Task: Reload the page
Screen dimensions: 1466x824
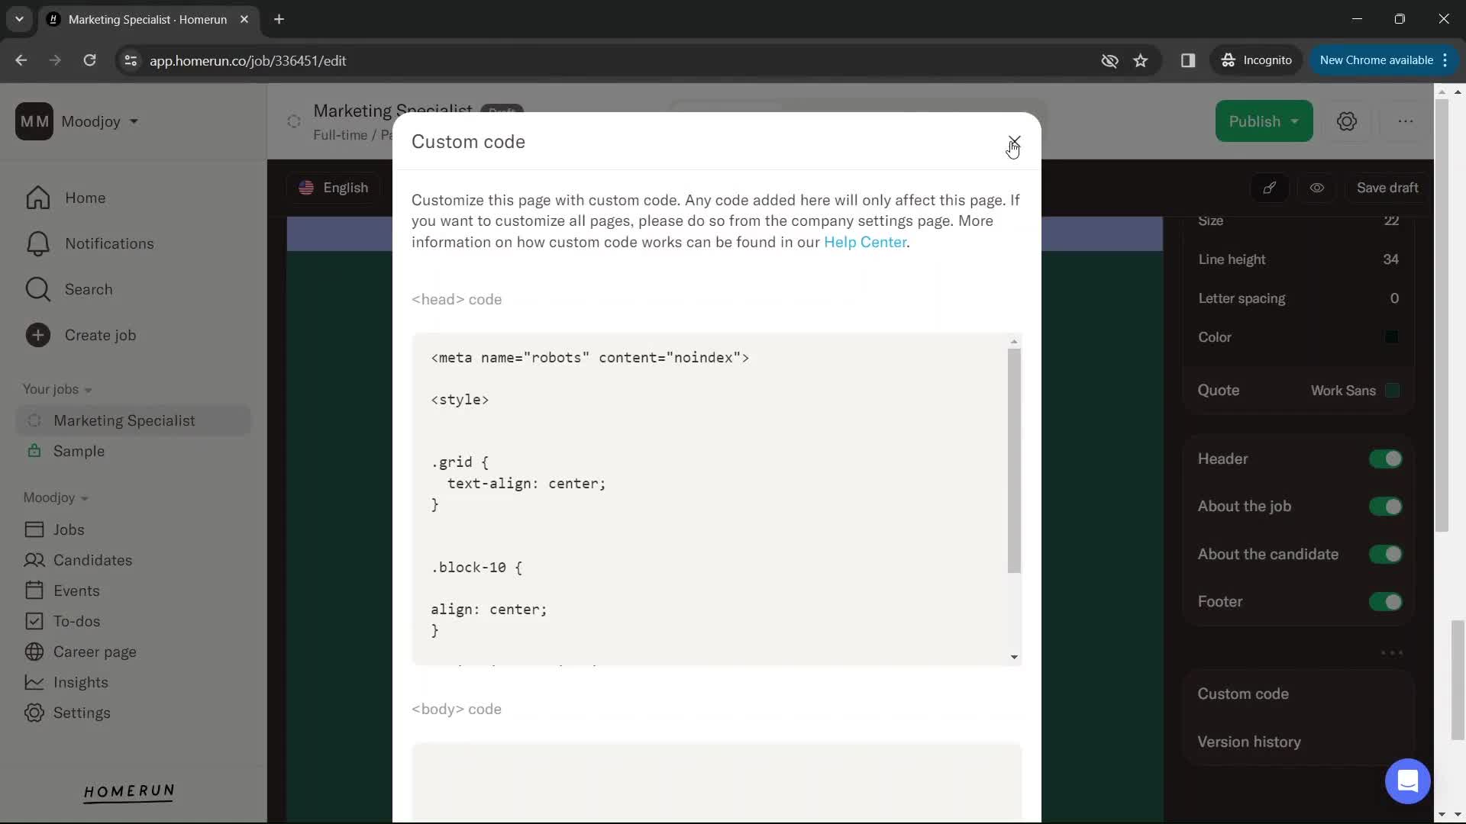Action: click(89, 60)
